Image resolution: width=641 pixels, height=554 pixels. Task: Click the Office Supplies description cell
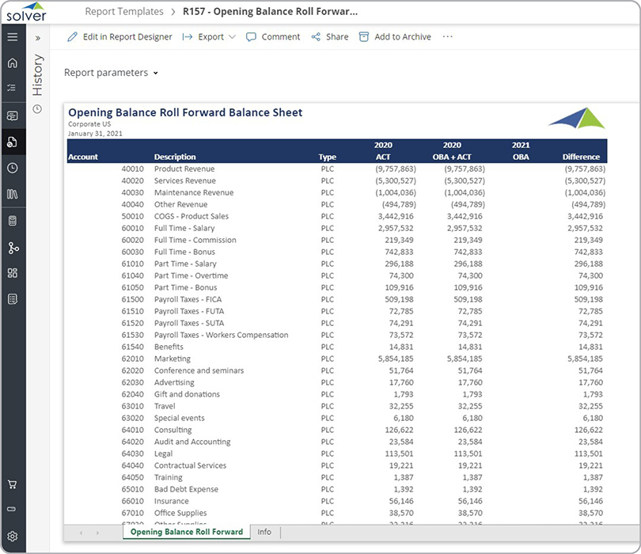pyautogui.click(x=180, y=513)
